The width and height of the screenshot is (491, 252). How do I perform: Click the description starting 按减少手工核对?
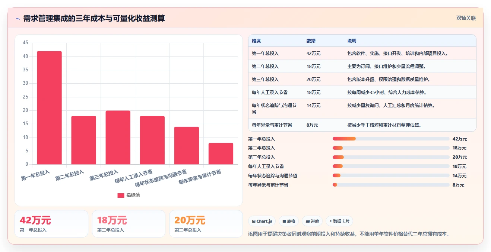384,125
